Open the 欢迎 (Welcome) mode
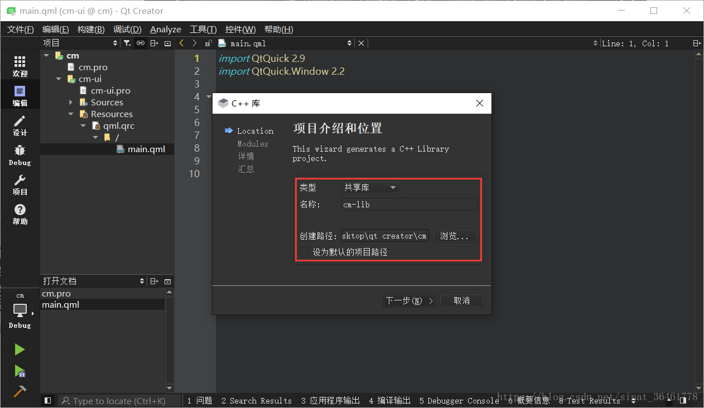 coord(20,66)
